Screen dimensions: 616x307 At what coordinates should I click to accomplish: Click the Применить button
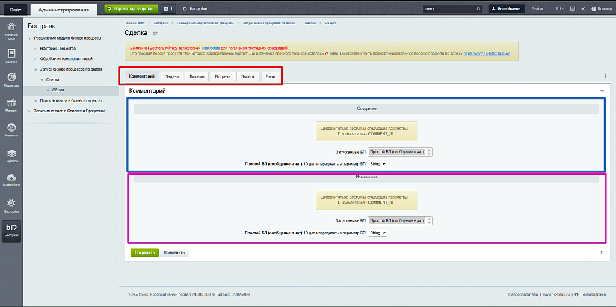pyautogui.click(x=174, y=252)
